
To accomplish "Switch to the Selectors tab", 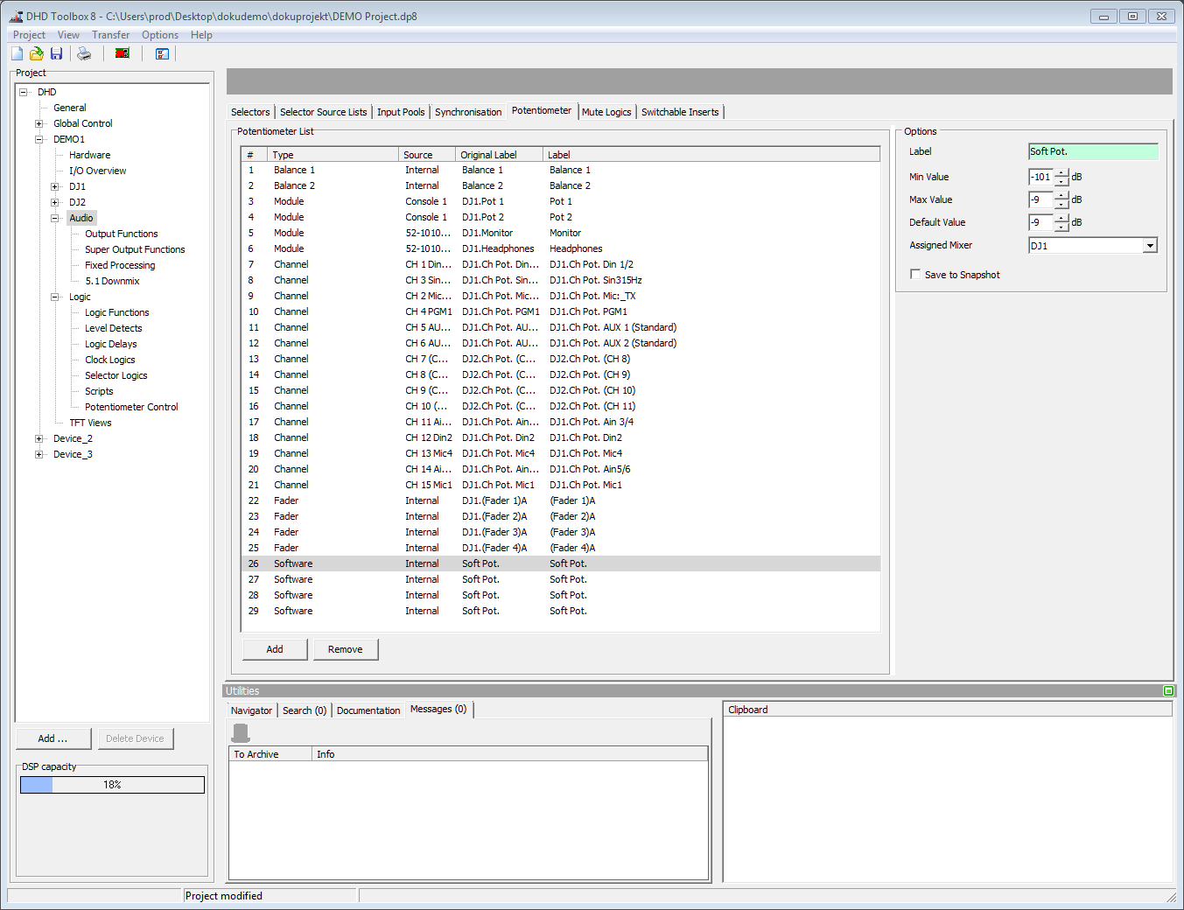I will 250,112.
